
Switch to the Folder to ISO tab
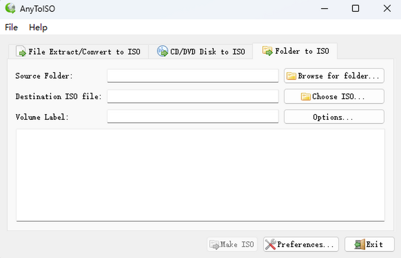pos(295,51)
